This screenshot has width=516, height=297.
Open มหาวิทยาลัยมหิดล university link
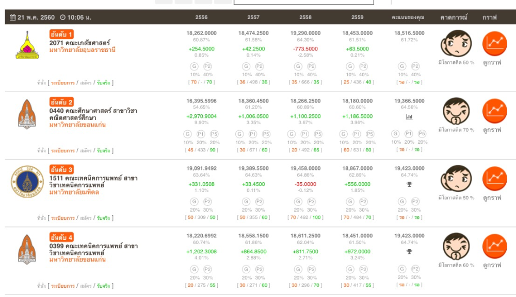pos(74,193)
